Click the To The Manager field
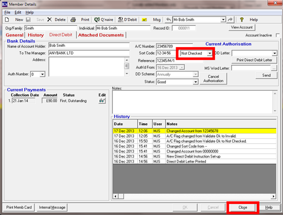 (89, 53)
